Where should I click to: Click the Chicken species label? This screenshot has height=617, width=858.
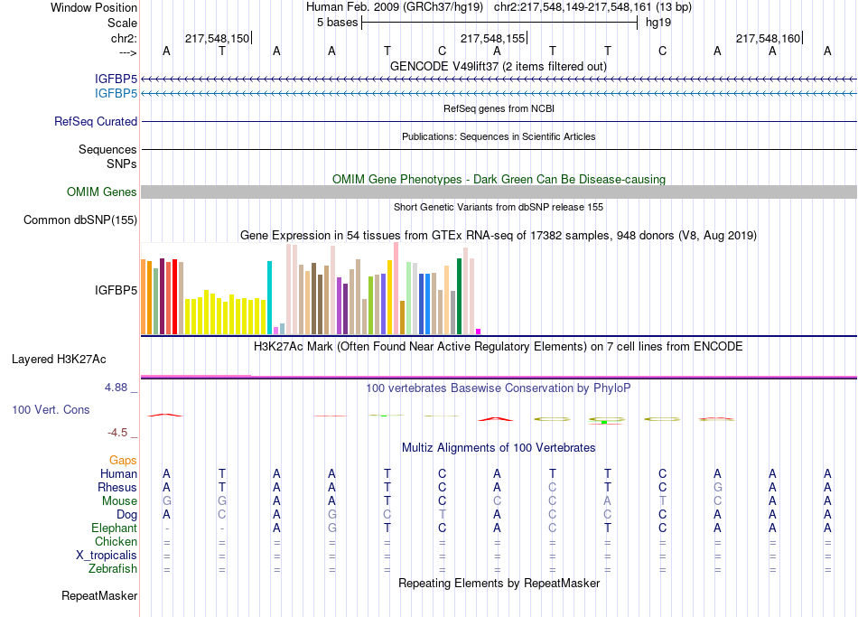[x=116, y=541]
